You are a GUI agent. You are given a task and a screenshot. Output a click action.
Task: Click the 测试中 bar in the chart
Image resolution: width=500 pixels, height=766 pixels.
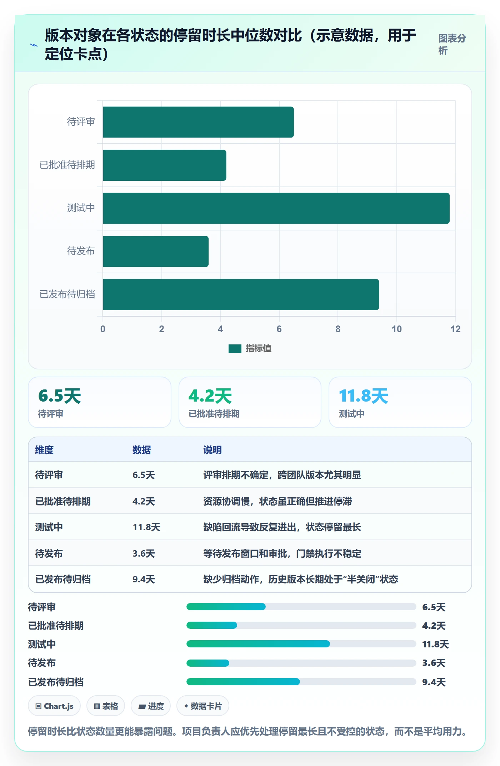click(x=276, y=208)
